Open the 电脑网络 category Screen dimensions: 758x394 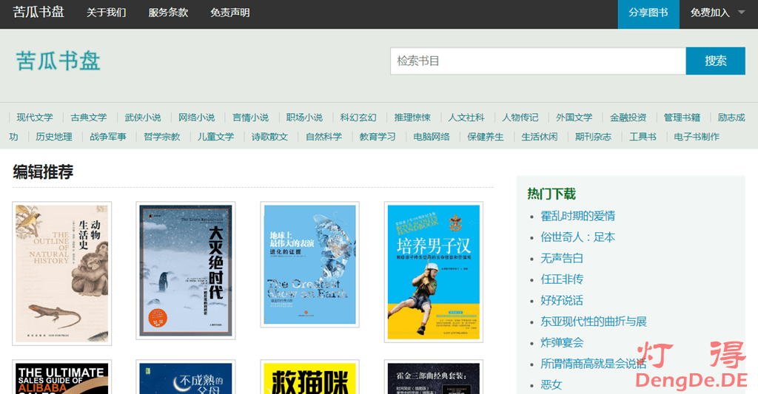432,137
